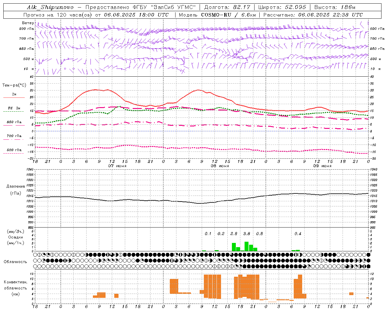Click the precipitation value '0.8'
The height and width of the screenshot is (309, 386).
point(259,234)
